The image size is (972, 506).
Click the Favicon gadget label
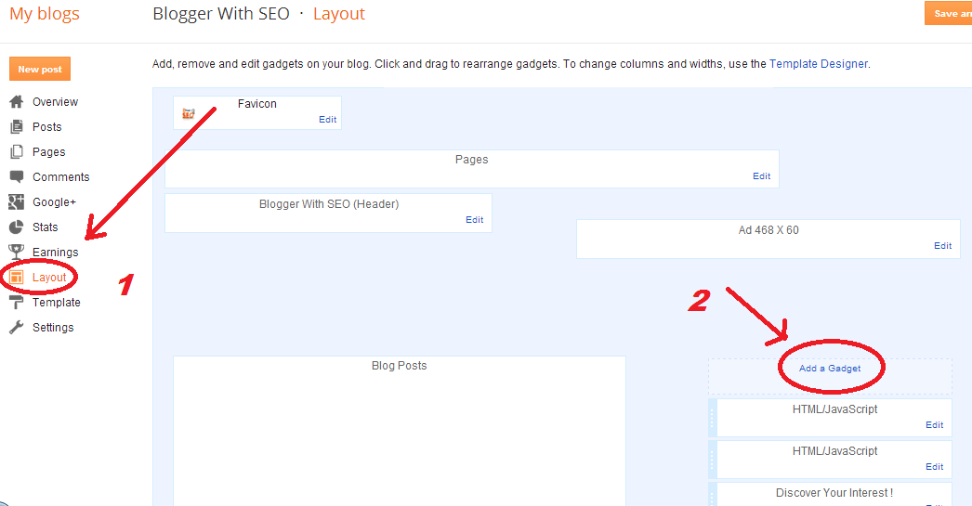click(257, 103)
